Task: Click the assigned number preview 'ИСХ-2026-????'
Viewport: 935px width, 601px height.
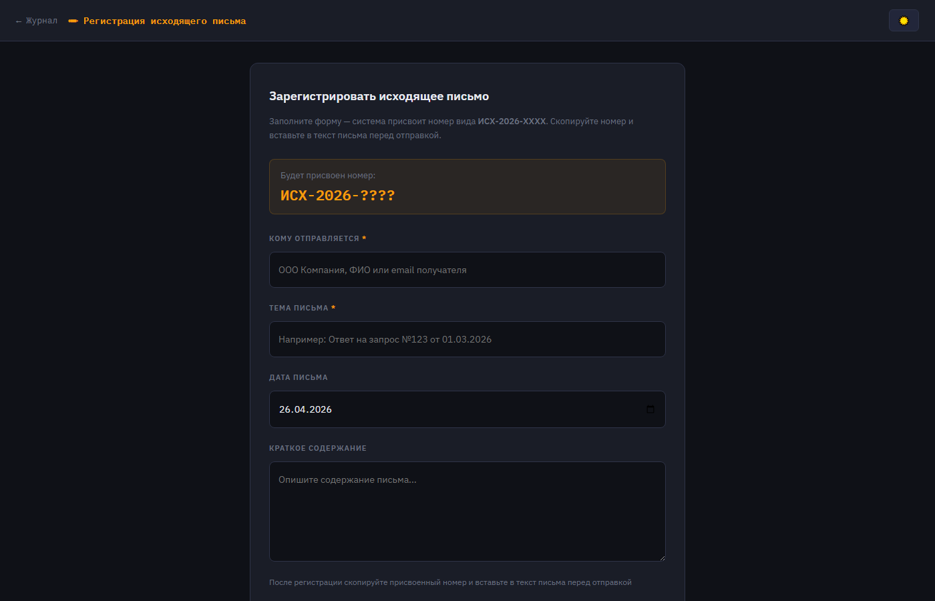Action: [x=337, y=196]
